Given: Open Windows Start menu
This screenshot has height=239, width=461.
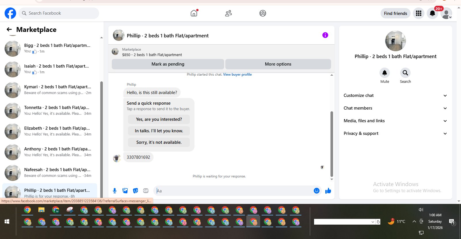Looking at the screenshot, I should (x=7, y=221).
